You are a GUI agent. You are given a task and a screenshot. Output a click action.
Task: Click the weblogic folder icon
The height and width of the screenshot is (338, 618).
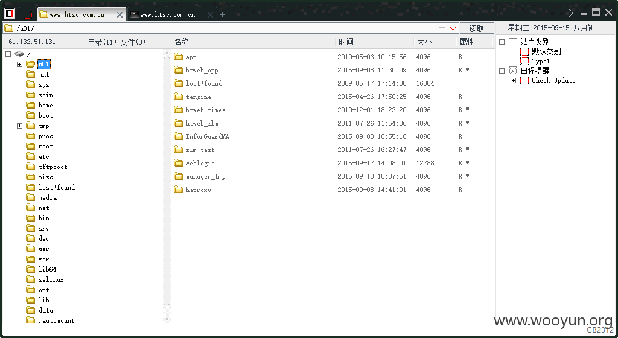click(179, 163)
